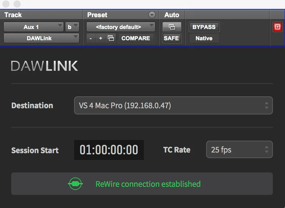Open the Preset circular menu arrow
The height and width of the screenshot is (208, 285).
[x=152, y=15]
